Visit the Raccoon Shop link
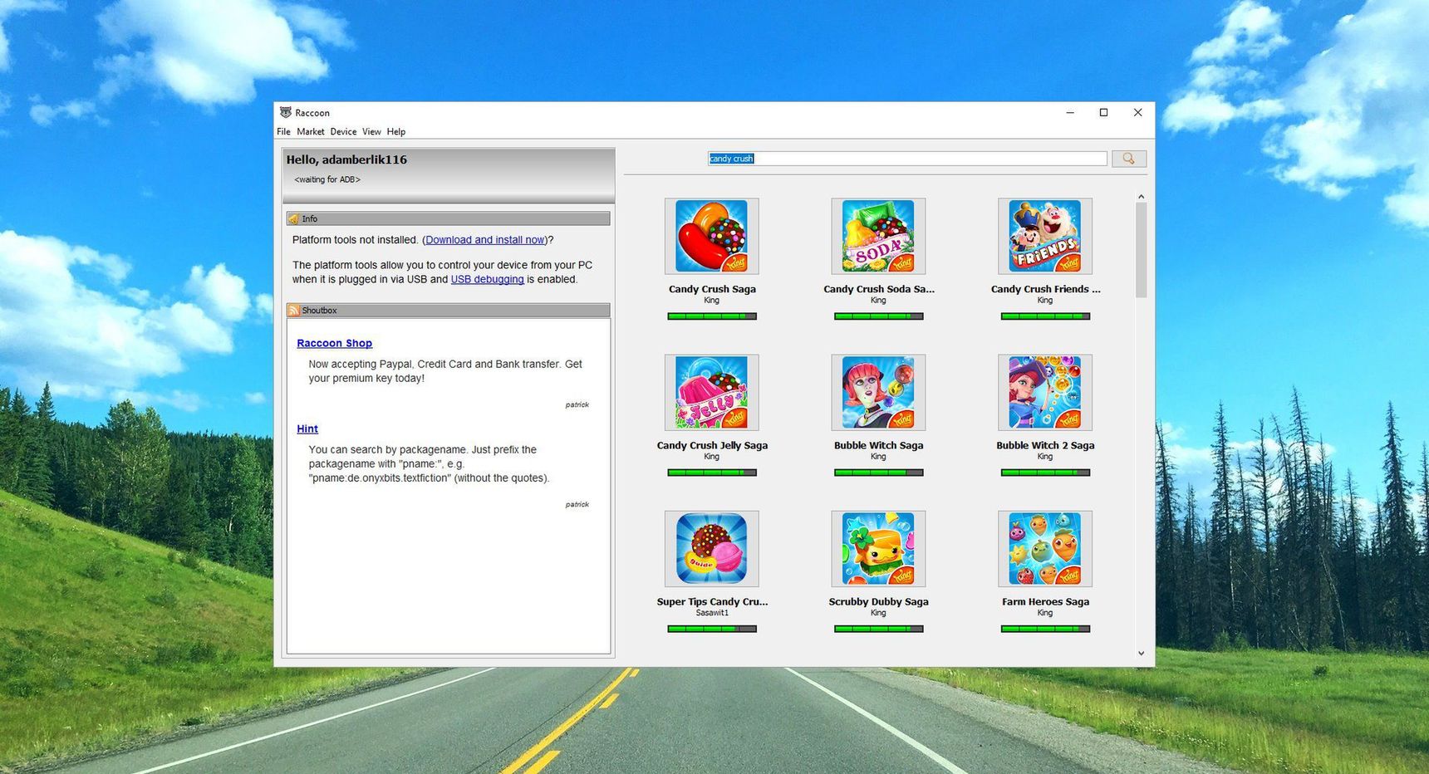 click(x=334, y=343)
